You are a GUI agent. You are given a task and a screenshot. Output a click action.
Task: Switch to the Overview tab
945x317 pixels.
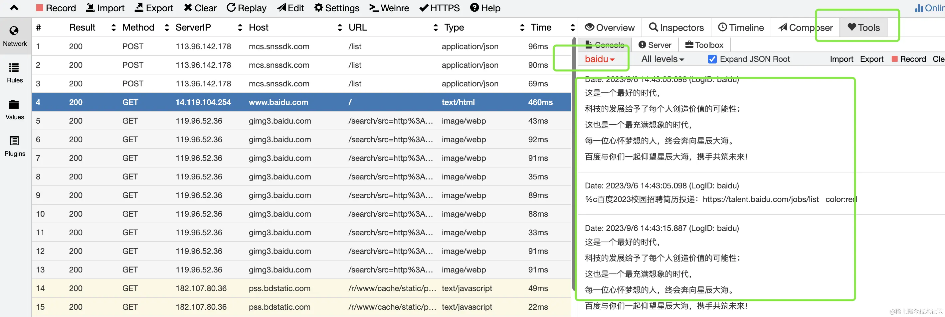[610, 28]
